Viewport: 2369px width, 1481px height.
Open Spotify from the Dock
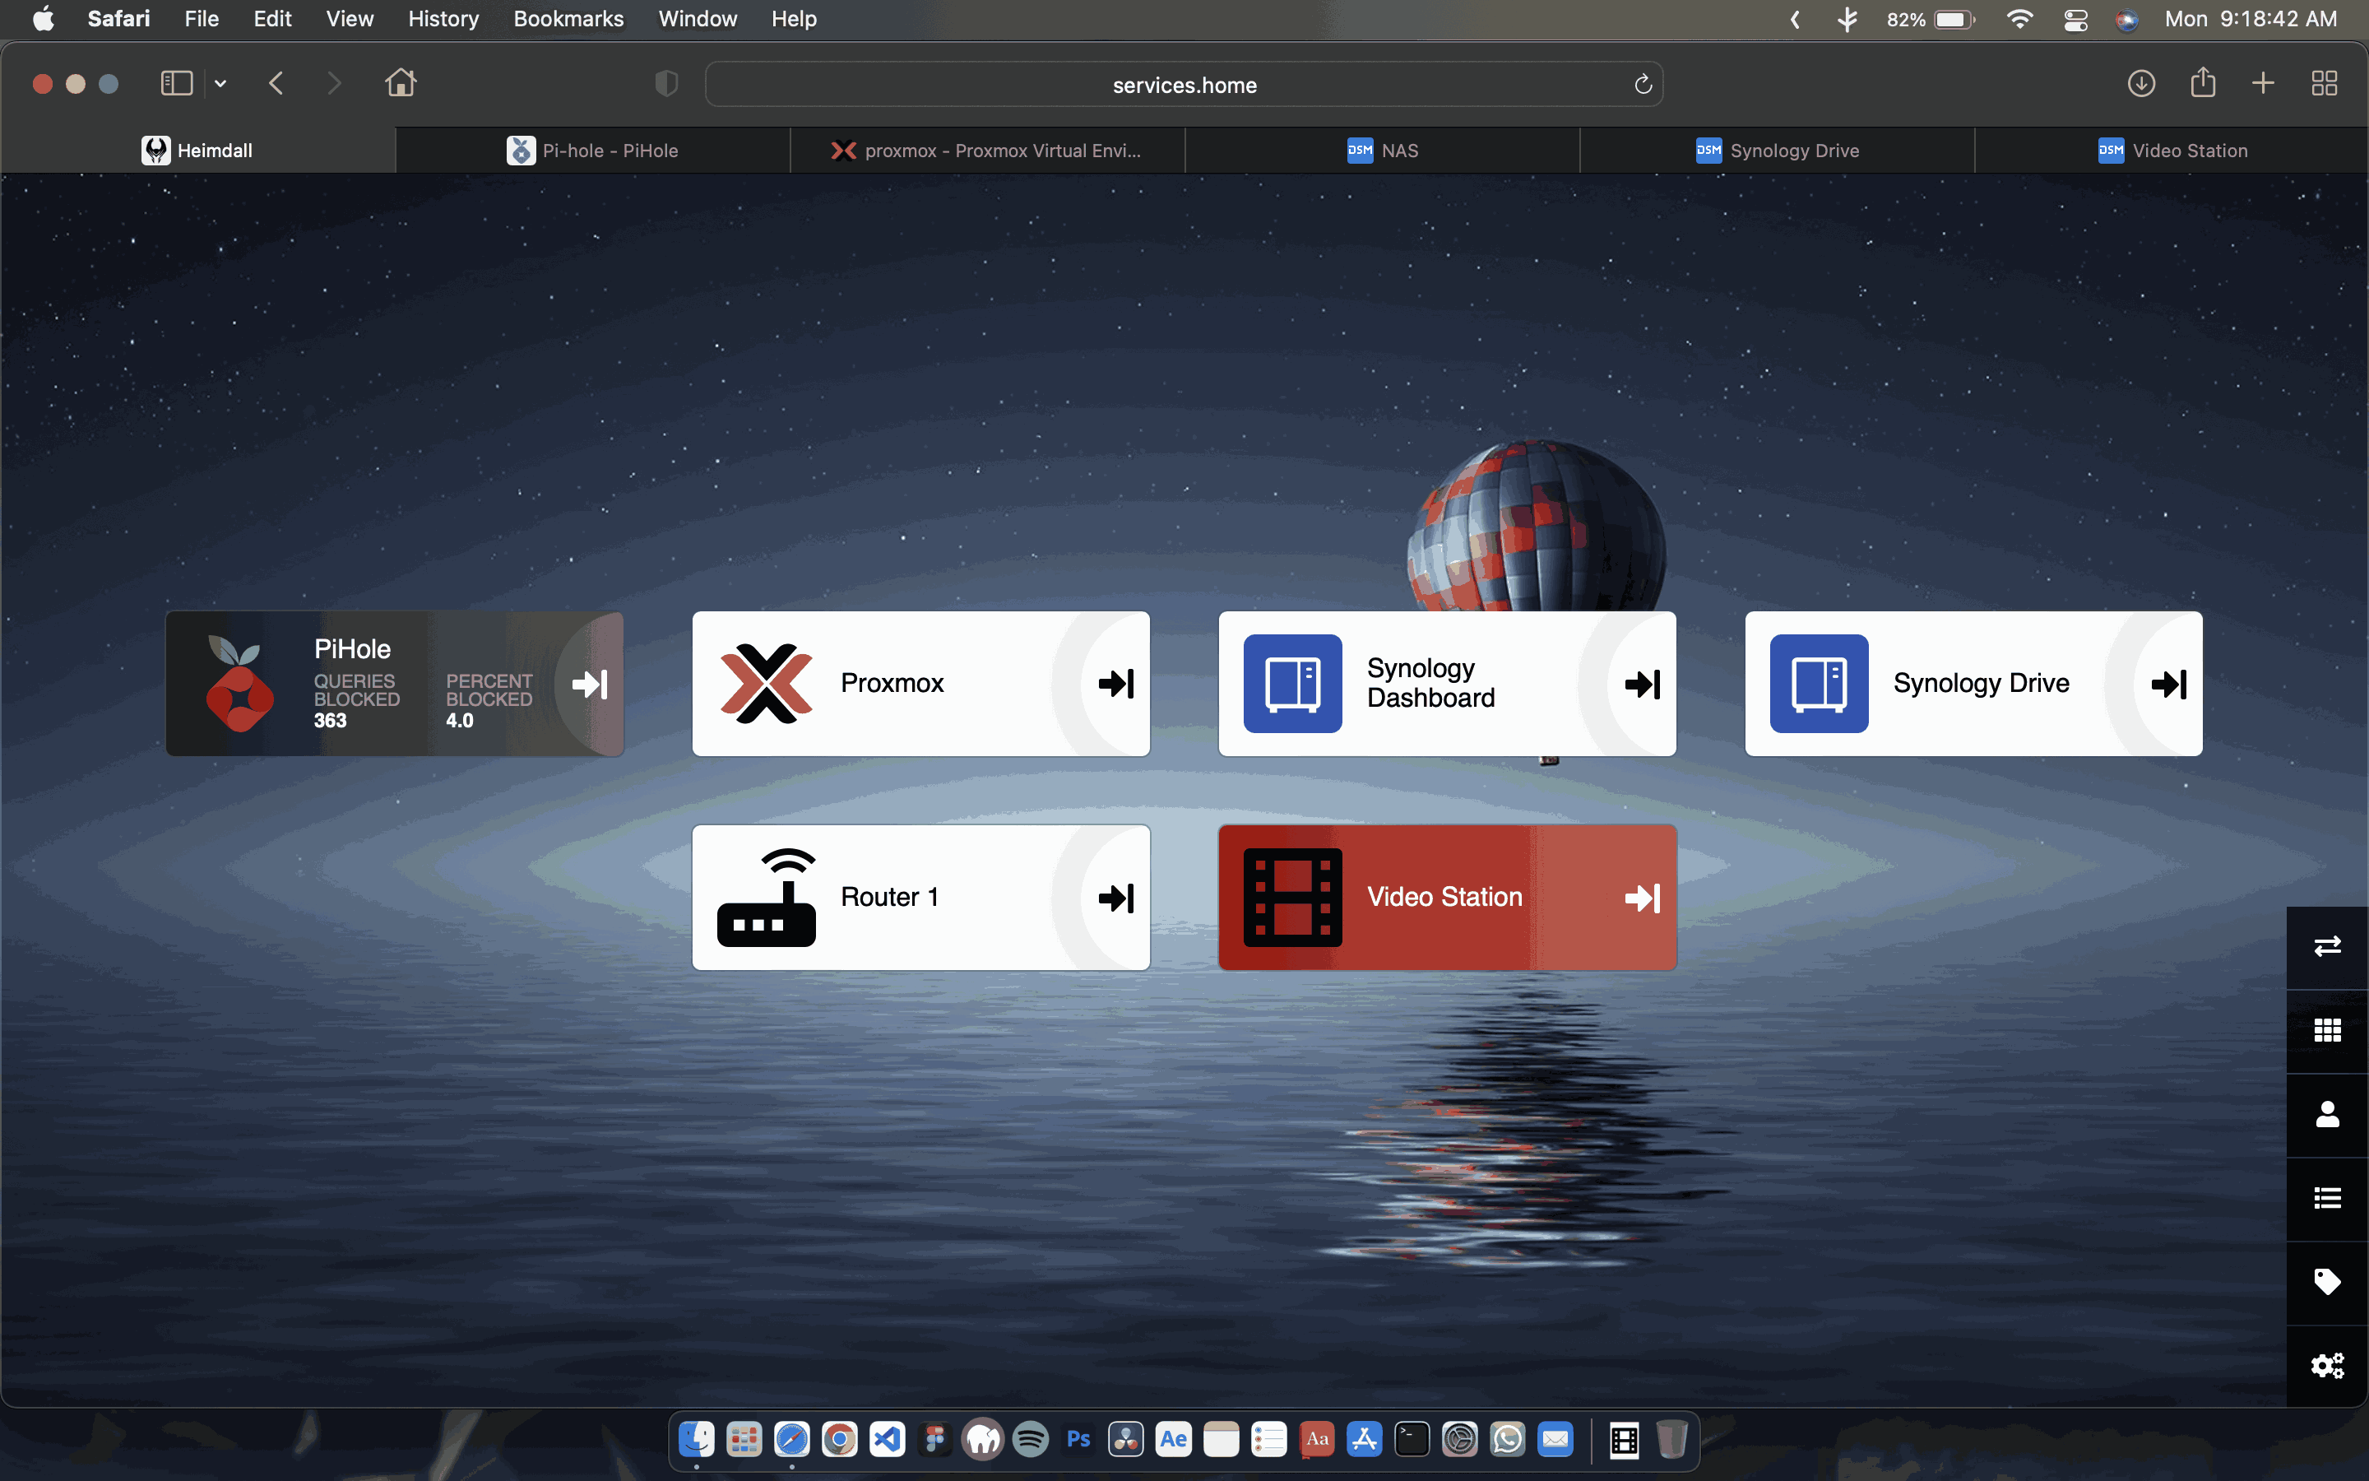click(x=1030, y=1439)
